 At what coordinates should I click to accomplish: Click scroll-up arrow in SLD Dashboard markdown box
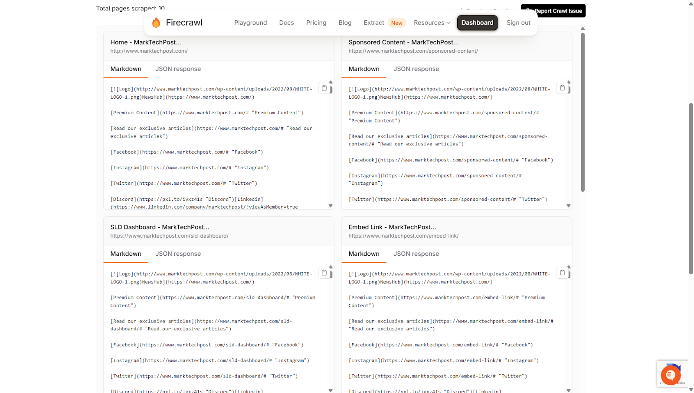tap(331, 267)
